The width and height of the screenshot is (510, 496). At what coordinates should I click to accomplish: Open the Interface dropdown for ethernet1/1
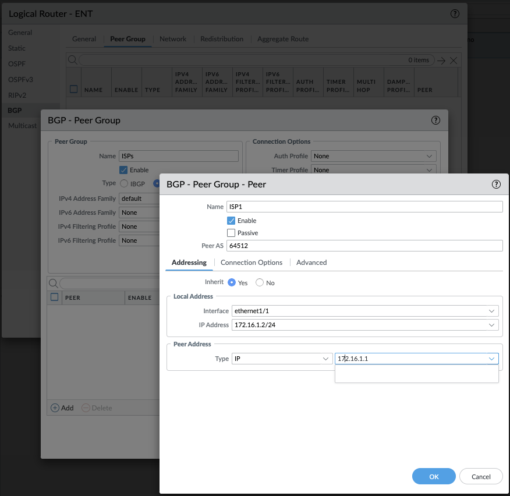coord(493,311)
